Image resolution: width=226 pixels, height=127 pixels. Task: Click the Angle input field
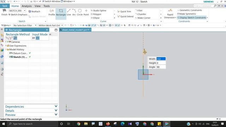point(161,67)
